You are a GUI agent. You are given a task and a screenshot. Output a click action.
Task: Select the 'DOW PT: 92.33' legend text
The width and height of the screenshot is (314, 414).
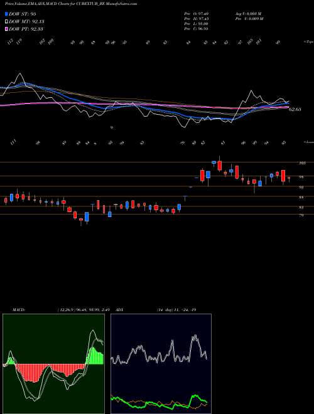pyautogui.click(x=26, y=29)
